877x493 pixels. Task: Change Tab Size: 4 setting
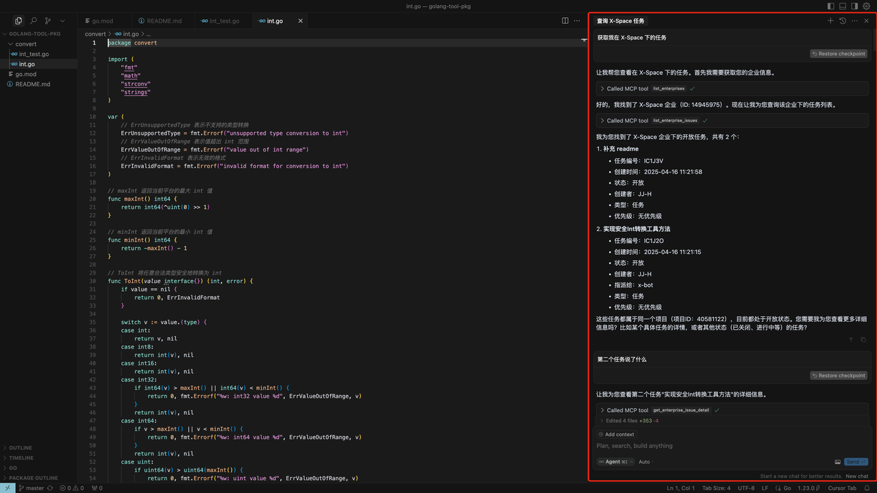[717, 488]
